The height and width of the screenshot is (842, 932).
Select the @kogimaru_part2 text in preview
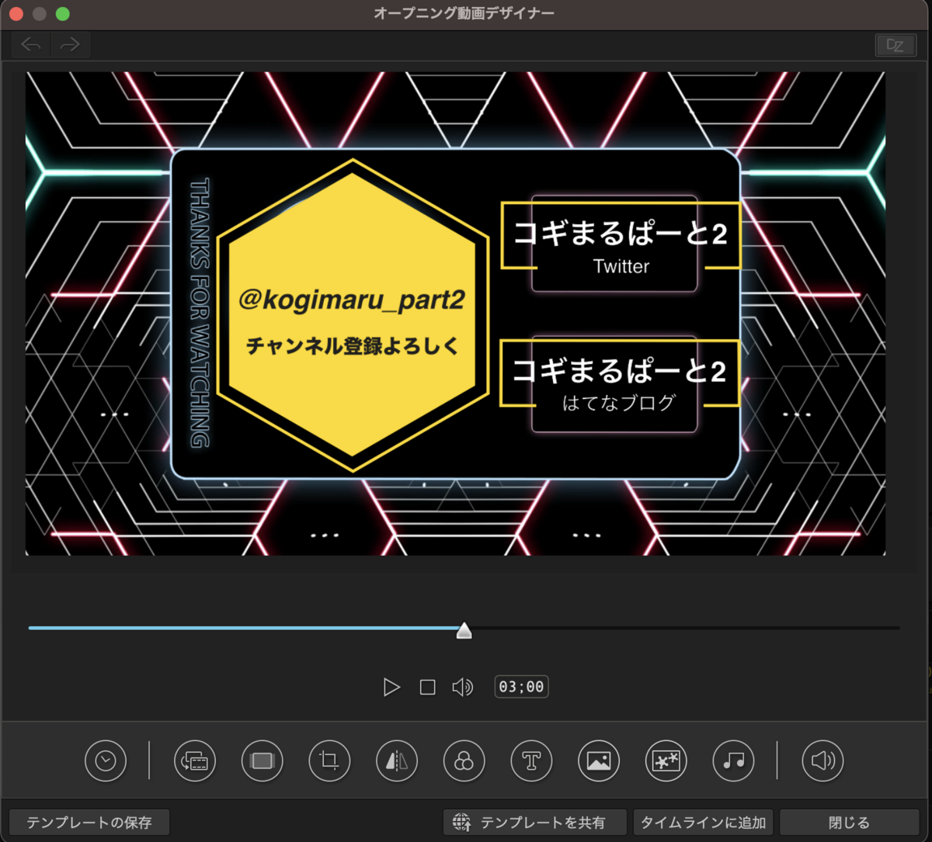coord(352,300)
